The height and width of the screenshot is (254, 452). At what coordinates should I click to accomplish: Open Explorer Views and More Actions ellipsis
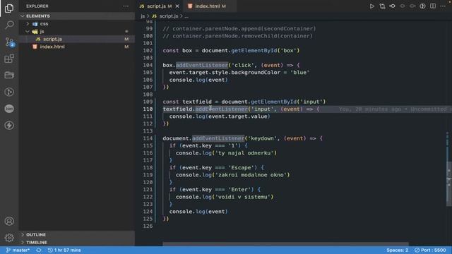[126, 6]
